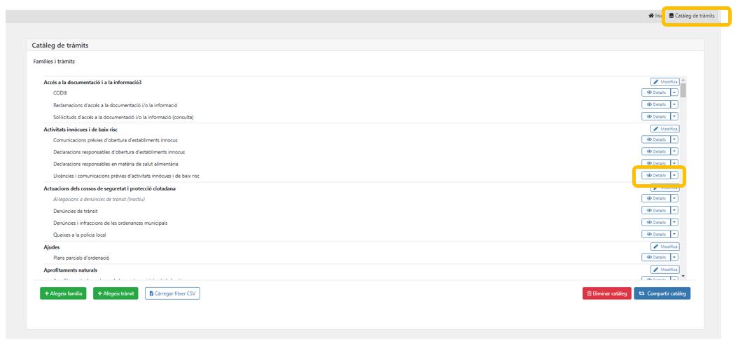
Task: Expand dropdown arrow beside Llicències i comunicacions prèvies details
Action: pyautogui.click(x=674, y=175)
